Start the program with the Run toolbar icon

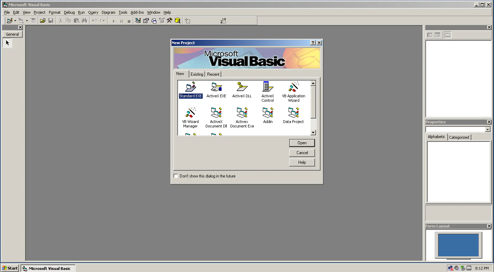point(113,20)
